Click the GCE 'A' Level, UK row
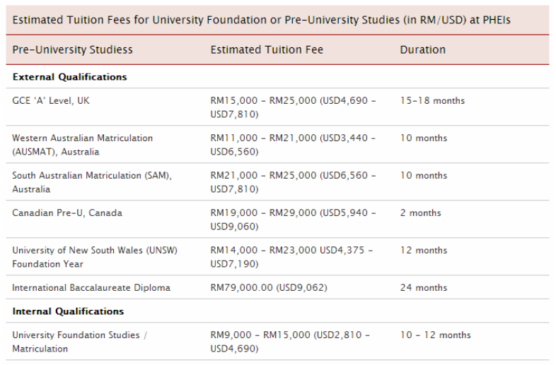Image resolution: width=556 pixels, height=365 pixels. 277,107
